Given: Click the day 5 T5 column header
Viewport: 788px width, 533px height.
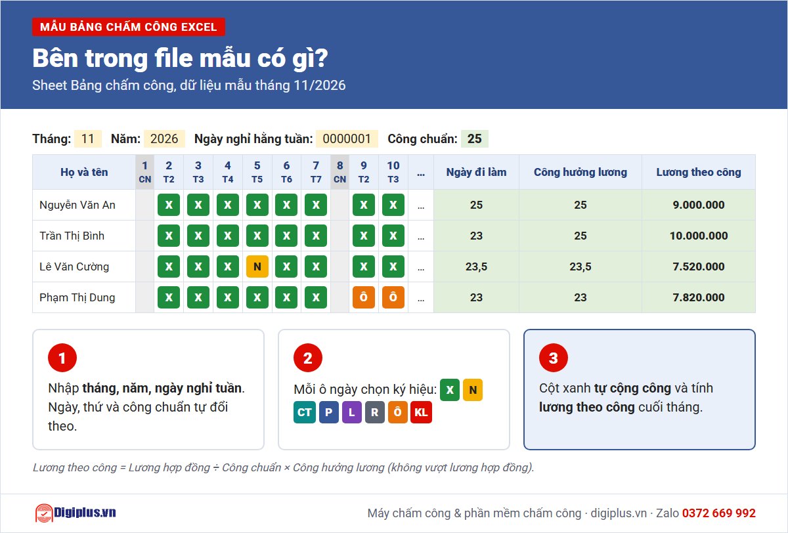Looking at the screenshot, I should coord(257,172).
